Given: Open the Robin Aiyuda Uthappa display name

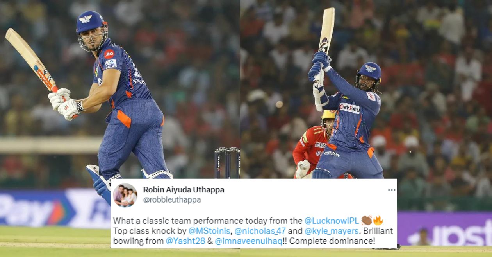Looking at the screenshot, I should tap(184, 190).
